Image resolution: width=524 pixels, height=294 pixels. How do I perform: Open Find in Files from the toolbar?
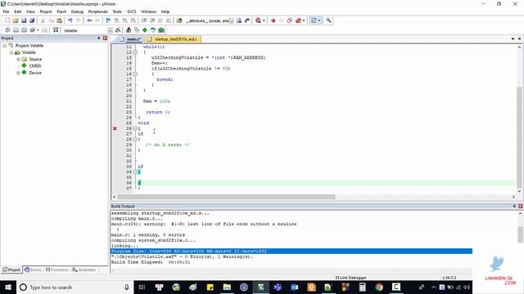click(x=179, y=20)
